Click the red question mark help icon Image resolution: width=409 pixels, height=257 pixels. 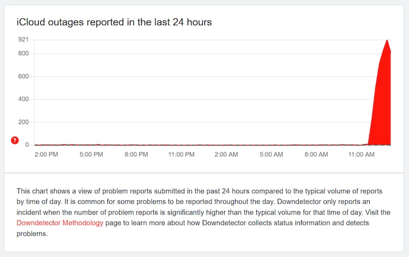(15, 140)
